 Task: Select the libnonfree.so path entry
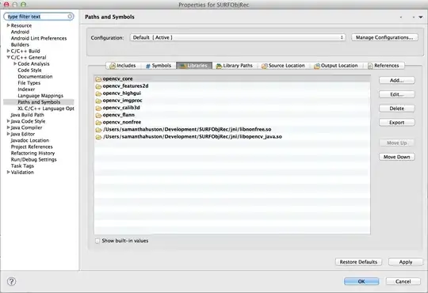[x=232, y=129]
